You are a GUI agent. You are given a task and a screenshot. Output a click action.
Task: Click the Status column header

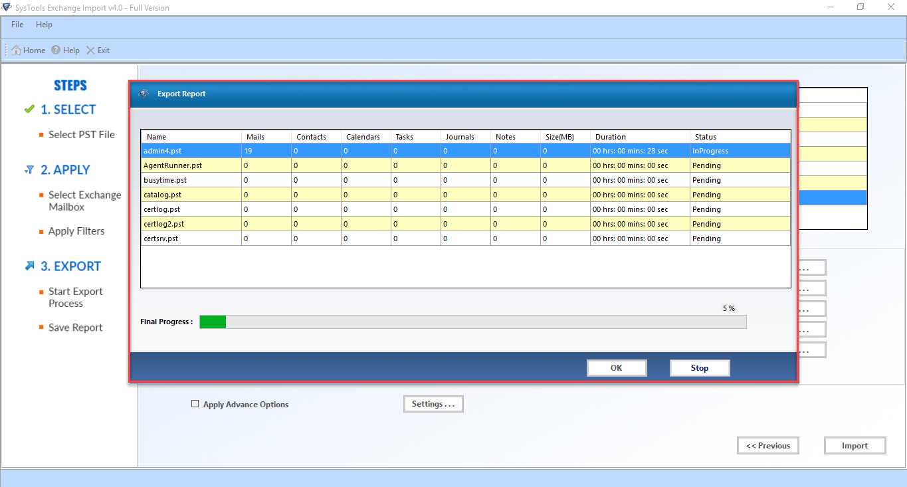pyautogui.click(x=740, y=137)
